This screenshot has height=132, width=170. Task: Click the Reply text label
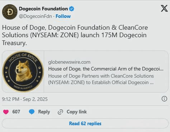(44, 112)
